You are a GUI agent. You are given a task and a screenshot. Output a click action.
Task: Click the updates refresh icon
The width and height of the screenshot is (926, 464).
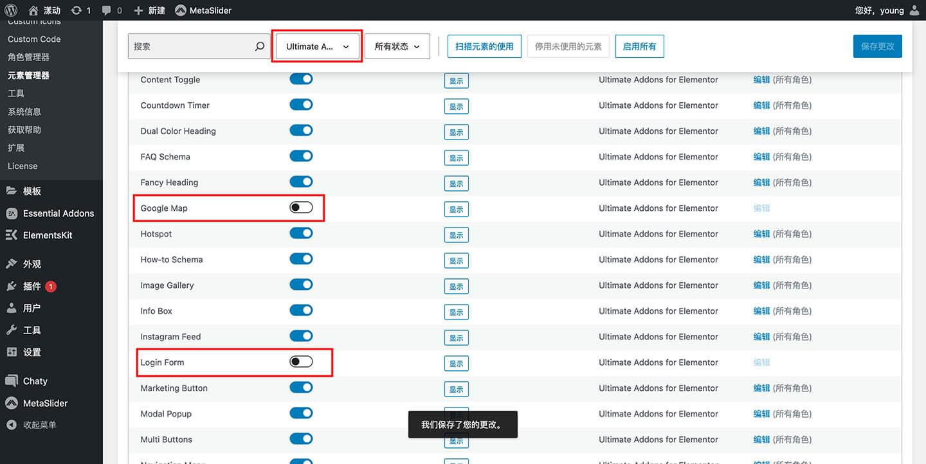tap(77, 10)
